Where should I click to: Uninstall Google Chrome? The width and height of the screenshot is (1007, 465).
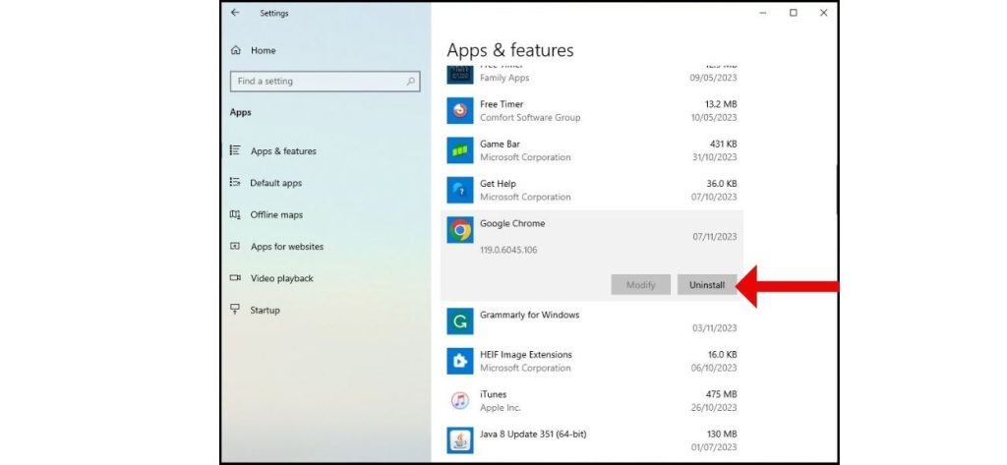pyautogui.click(x=707, y=285)
